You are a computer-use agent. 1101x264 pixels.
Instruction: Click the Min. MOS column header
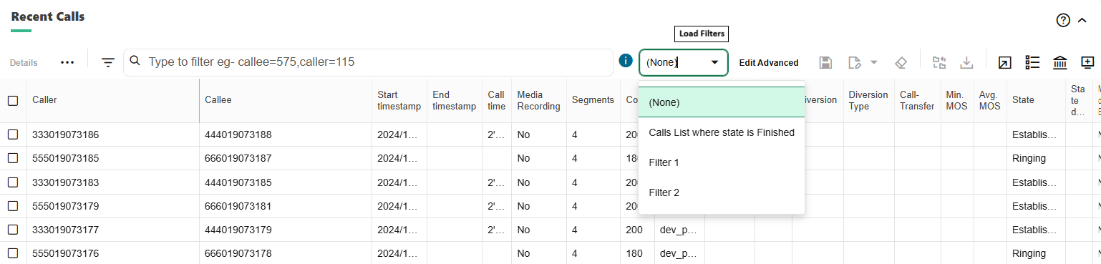tap(957, 100)
